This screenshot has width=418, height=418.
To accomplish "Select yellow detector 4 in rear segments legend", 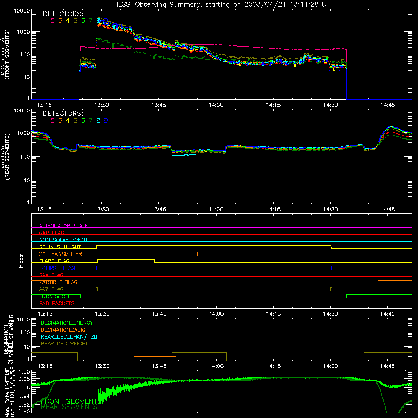I will [68, 121].
